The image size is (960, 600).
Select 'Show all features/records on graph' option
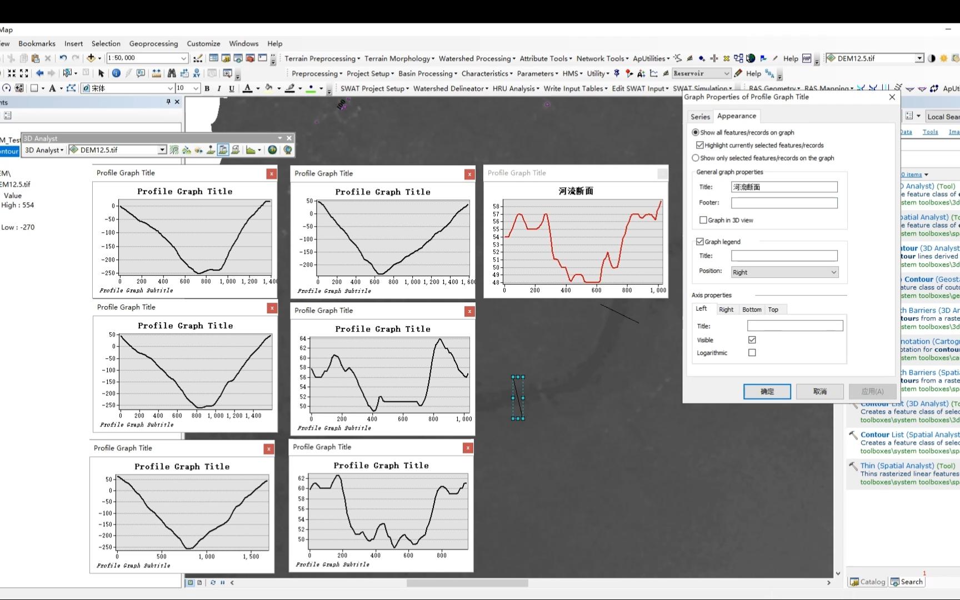coord(696,132)
